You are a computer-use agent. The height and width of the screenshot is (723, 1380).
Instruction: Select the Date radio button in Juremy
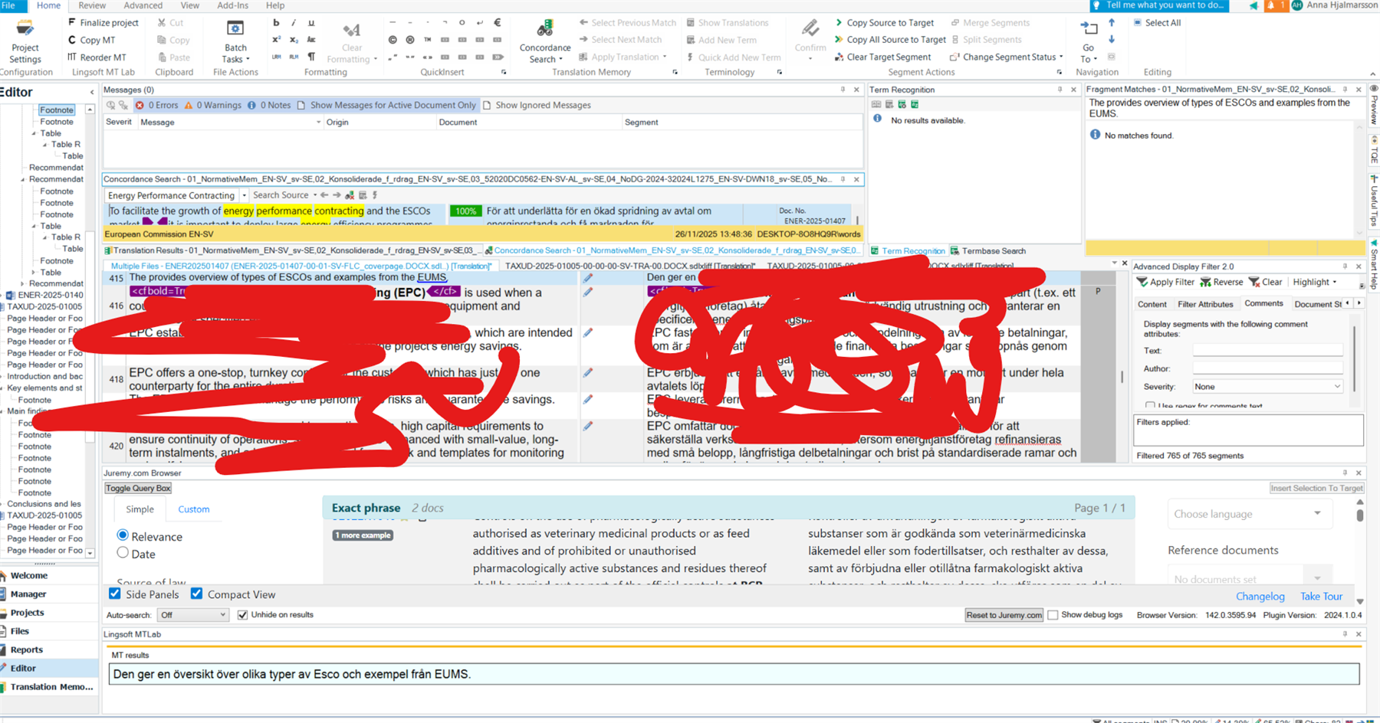pos(123,552)
